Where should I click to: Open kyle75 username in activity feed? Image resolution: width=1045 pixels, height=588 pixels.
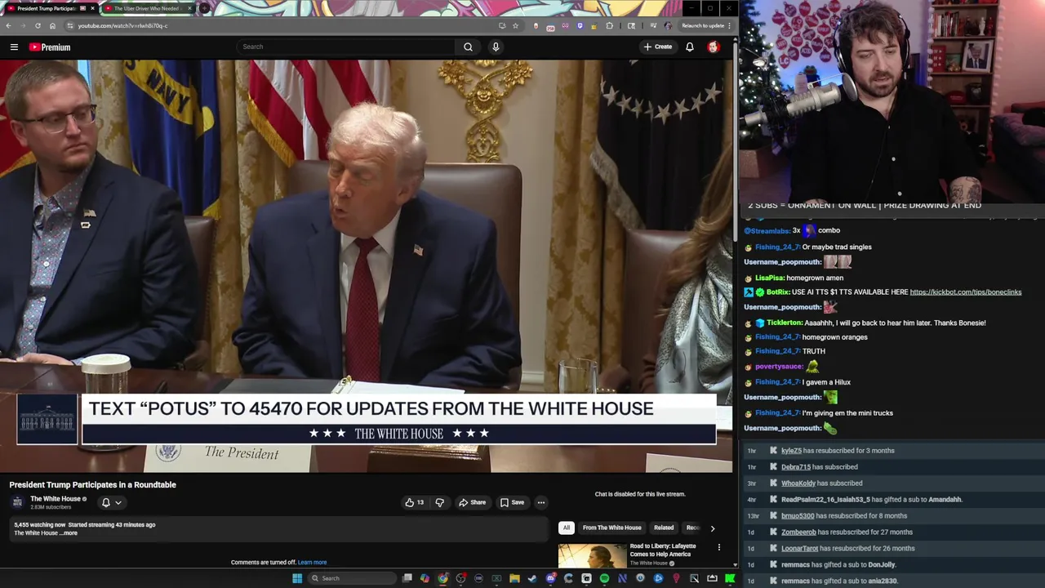[792, 451]
